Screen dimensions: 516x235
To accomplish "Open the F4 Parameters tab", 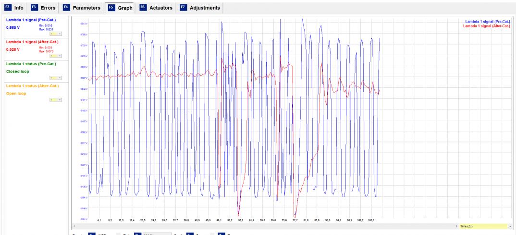I will click(82, 8).
